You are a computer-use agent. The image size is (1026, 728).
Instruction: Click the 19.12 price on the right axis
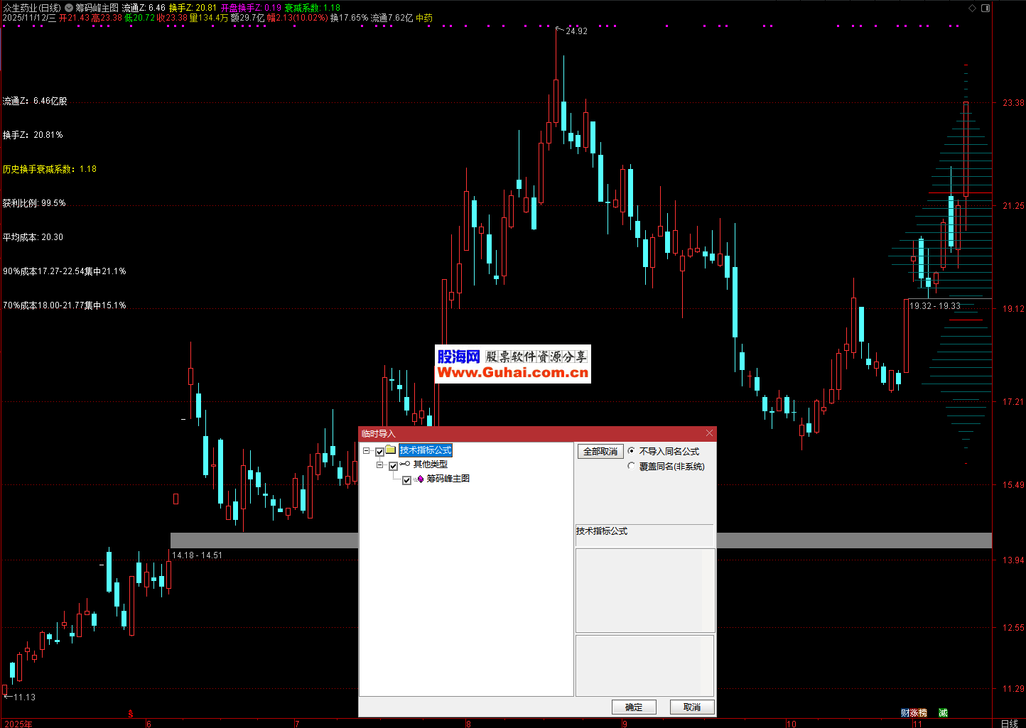point(1013,309)
